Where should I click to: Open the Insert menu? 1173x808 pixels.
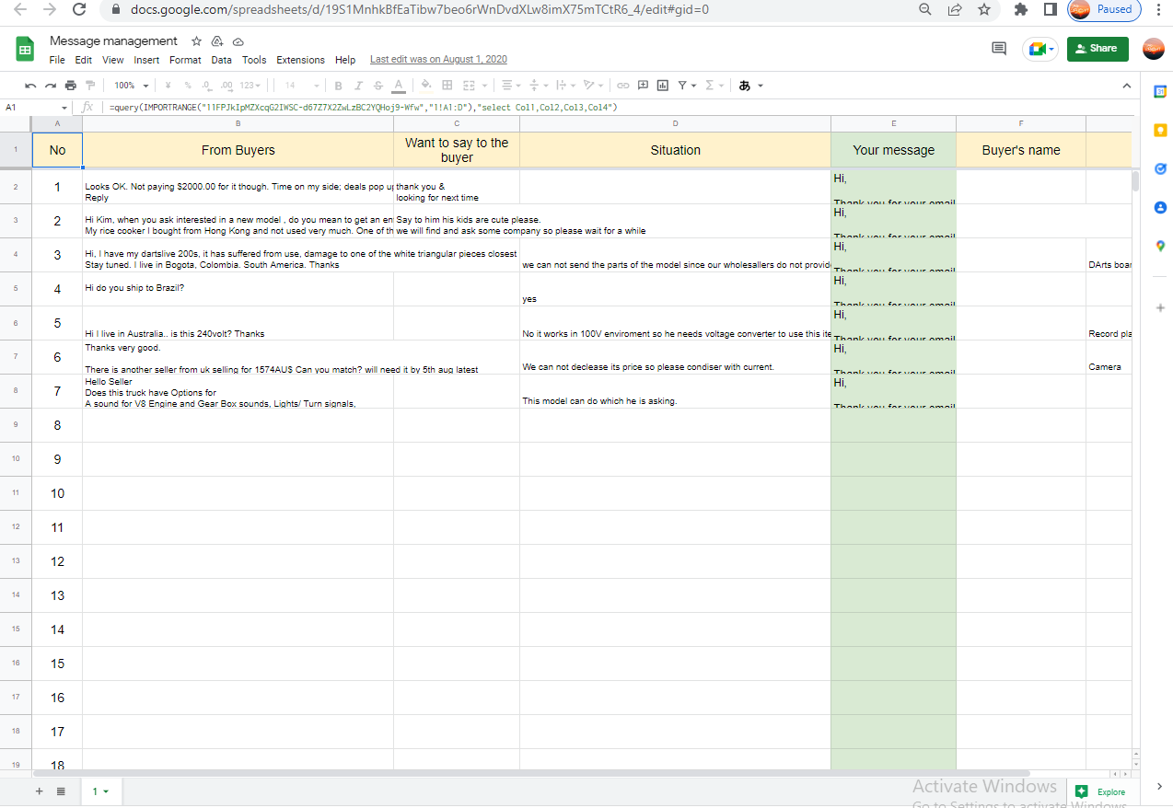tap(146, 60)
